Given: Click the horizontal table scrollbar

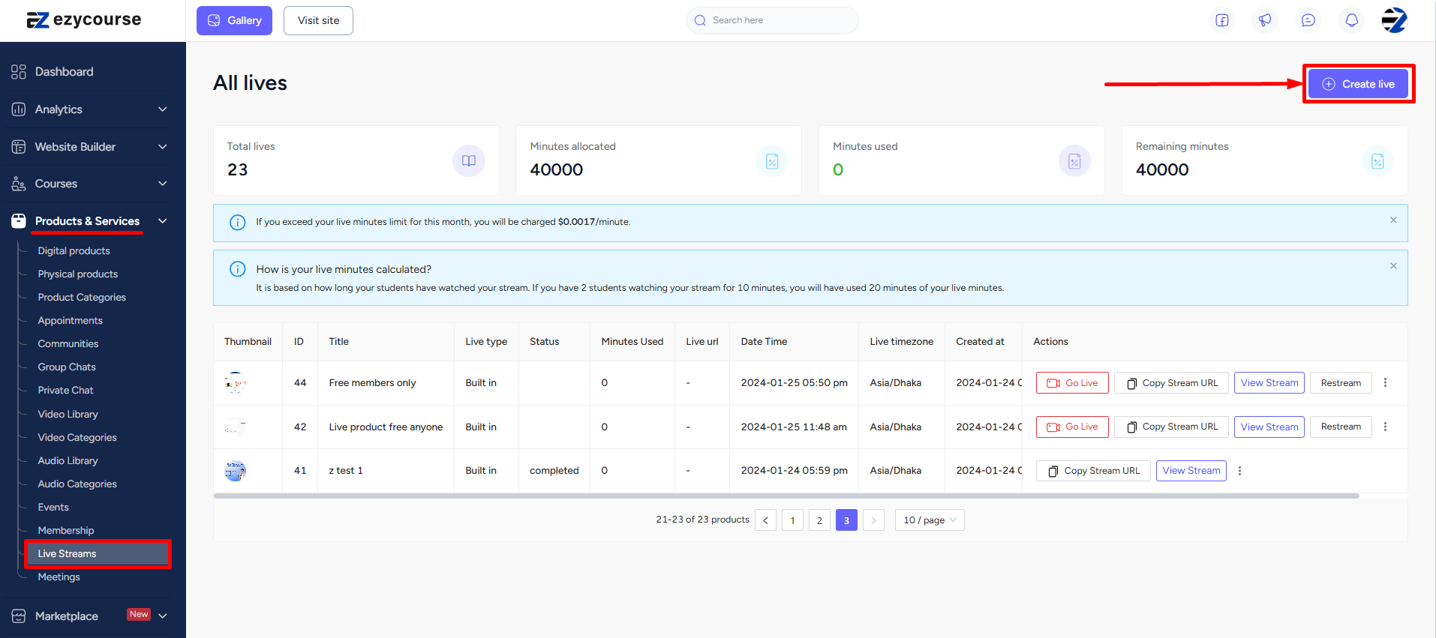Looking at the screenshot, I should point(786,496).
